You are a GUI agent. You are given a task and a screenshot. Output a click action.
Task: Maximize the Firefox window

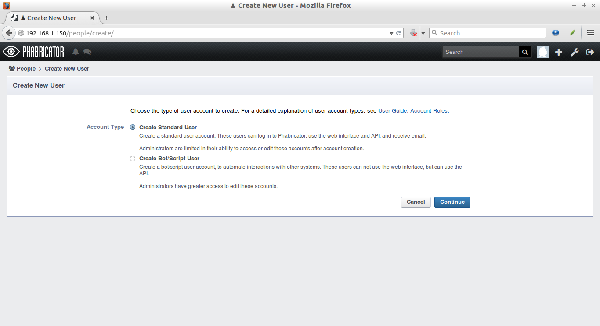[584, 5]
